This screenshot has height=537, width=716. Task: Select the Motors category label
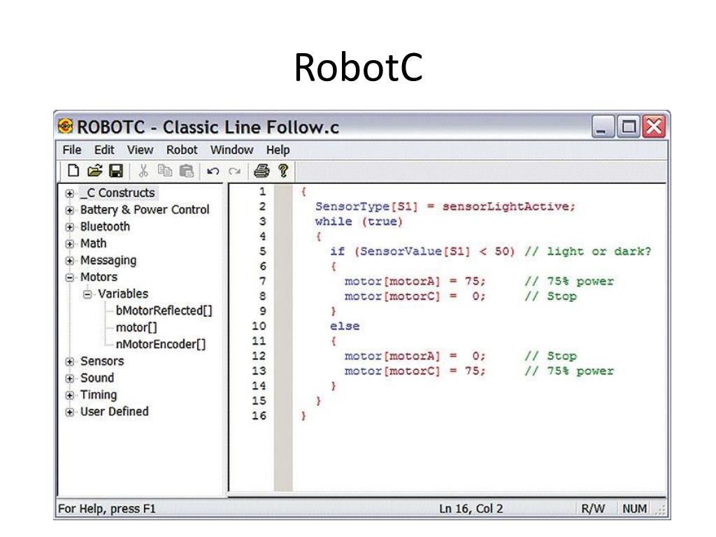click(x=99, y=277)
